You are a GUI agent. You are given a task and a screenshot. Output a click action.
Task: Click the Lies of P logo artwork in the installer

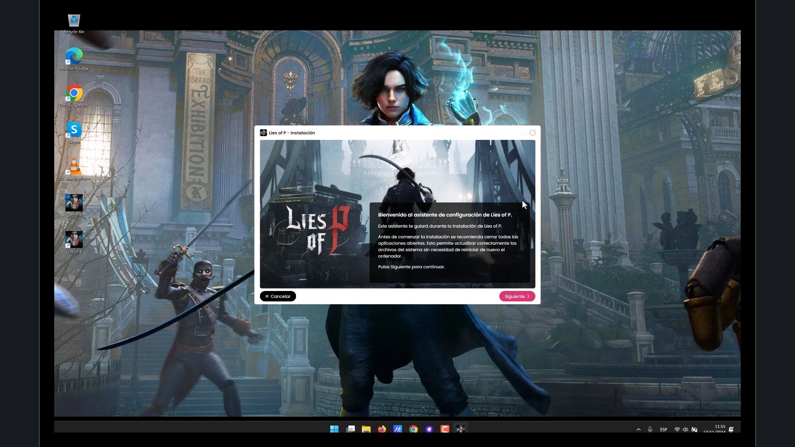318,230
